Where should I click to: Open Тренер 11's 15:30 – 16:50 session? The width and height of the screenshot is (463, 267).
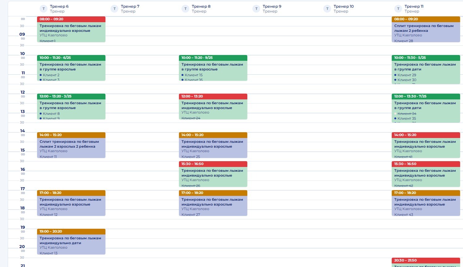click(x=426, y=174)
